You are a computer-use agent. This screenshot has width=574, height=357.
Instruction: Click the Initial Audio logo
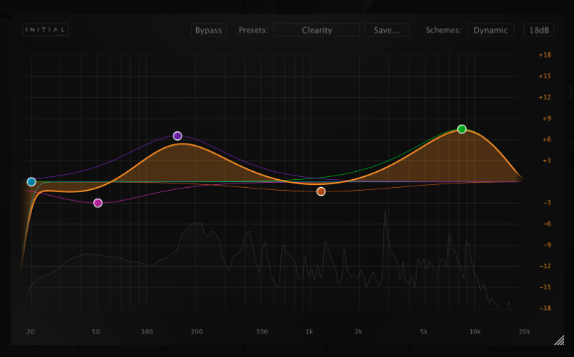pyautogui.click(x=46, y=30)
